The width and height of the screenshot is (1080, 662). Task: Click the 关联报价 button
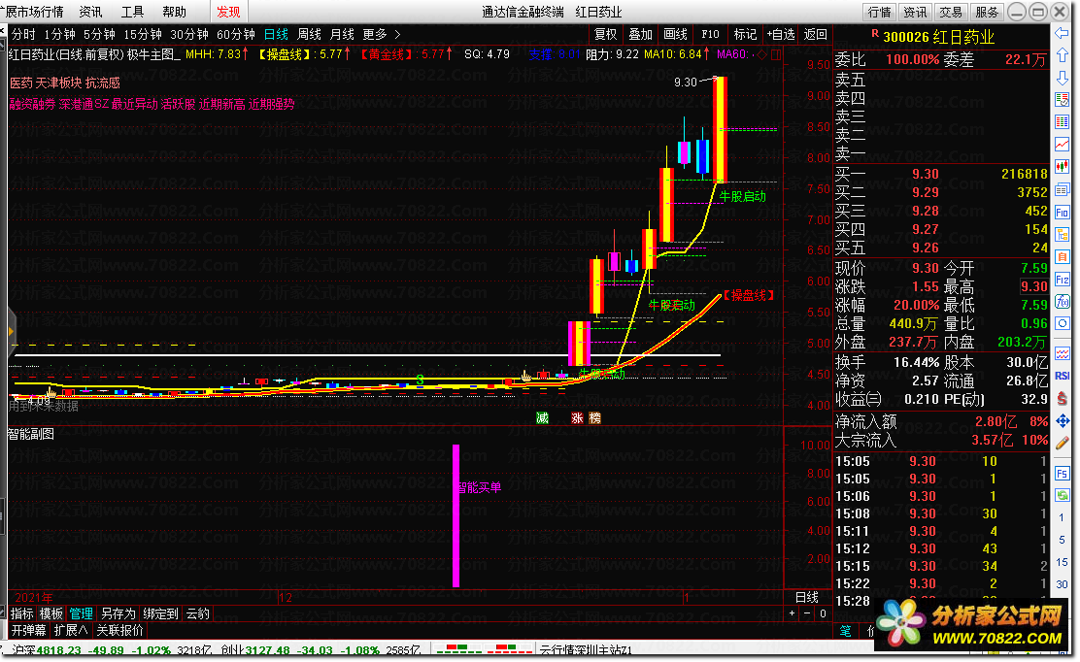click(x=119, y=630)
